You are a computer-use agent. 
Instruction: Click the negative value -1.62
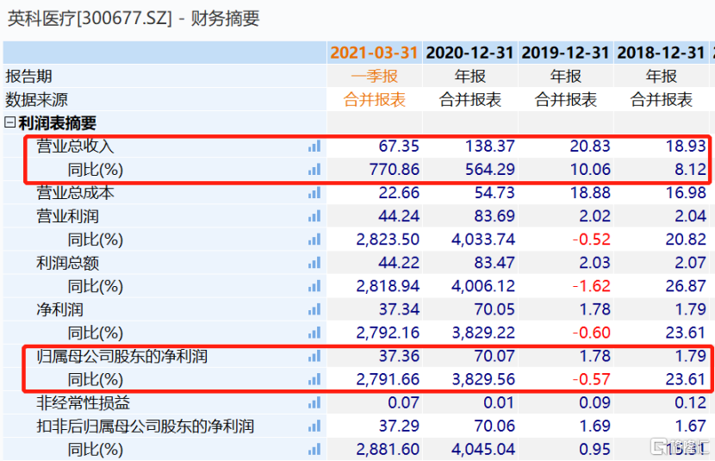click(x=592, y=286)
